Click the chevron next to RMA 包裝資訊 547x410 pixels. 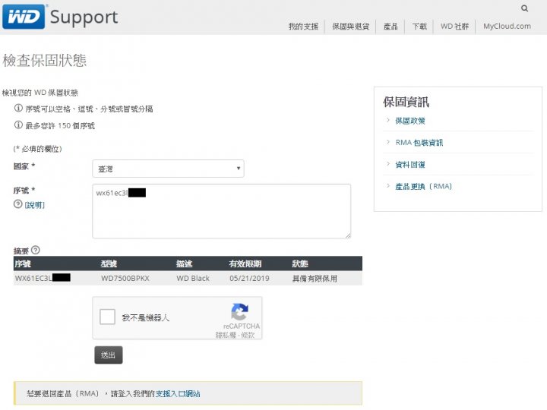[388, 142]
